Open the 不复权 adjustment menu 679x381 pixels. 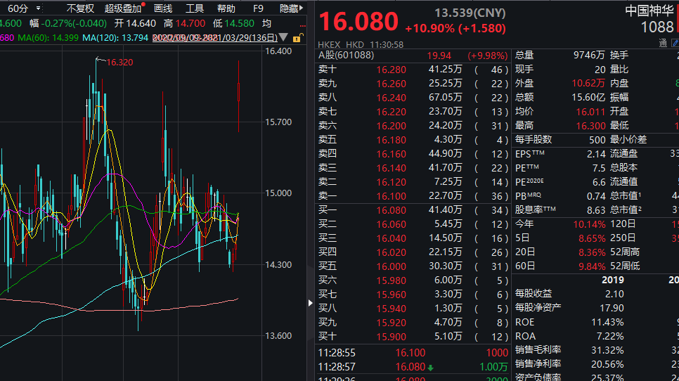[80, 8]
